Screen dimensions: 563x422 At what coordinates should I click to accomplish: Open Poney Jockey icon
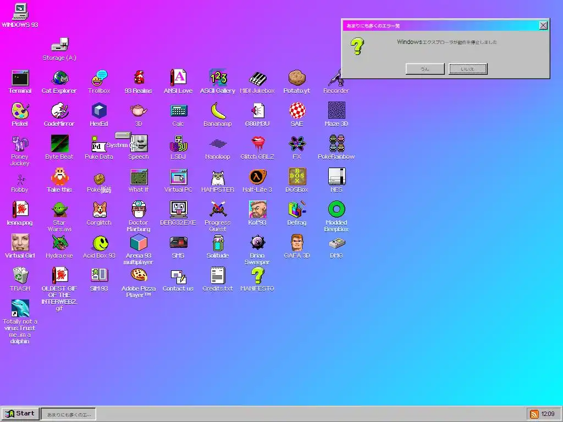coord(20,145)
